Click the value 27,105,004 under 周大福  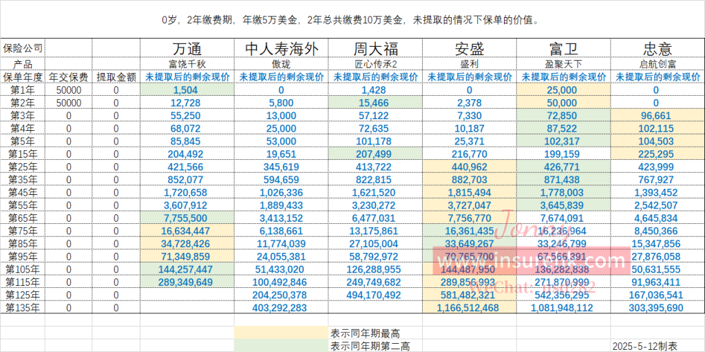[x=375, y=244]
